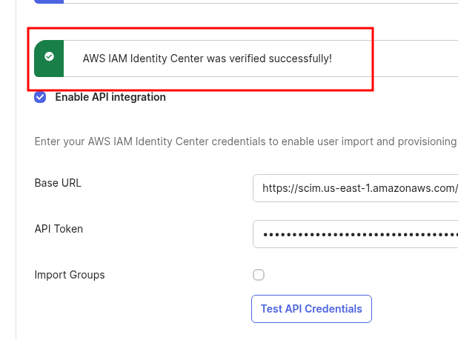
Task: Focus the Base URL input field
Action: click(356, 188)
